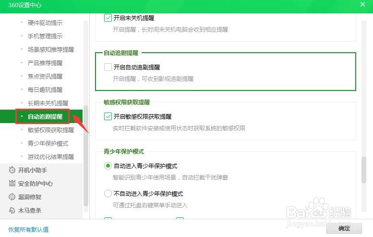The height and width of the screenshot is (237, 373).
Task: Close the 360设置中心 window
Action: point(362,4)
